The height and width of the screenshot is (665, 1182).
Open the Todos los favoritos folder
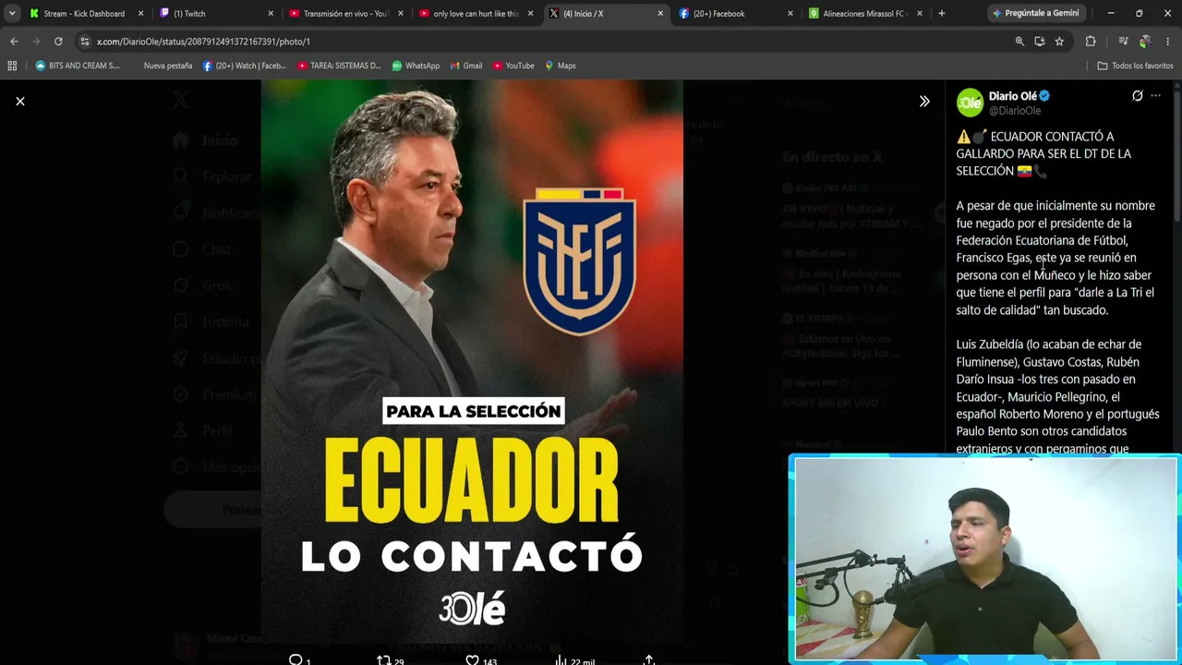1135,66
